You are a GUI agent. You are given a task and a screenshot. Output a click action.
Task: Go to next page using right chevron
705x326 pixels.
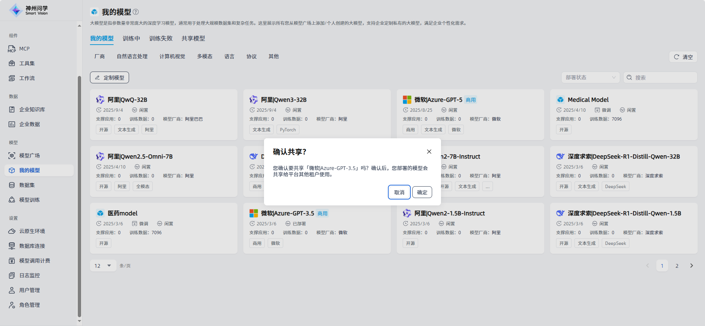(691, 266)
